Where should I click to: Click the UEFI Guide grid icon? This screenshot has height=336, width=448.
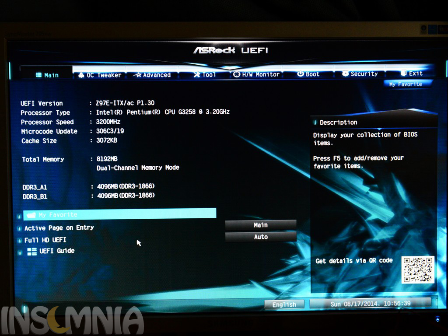(31, 252)
